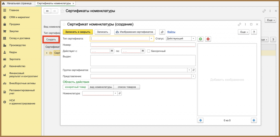Viewport: 280px width, 137px height.
Task: Open Склад и доставка section
Action: [x=19, y=38]
